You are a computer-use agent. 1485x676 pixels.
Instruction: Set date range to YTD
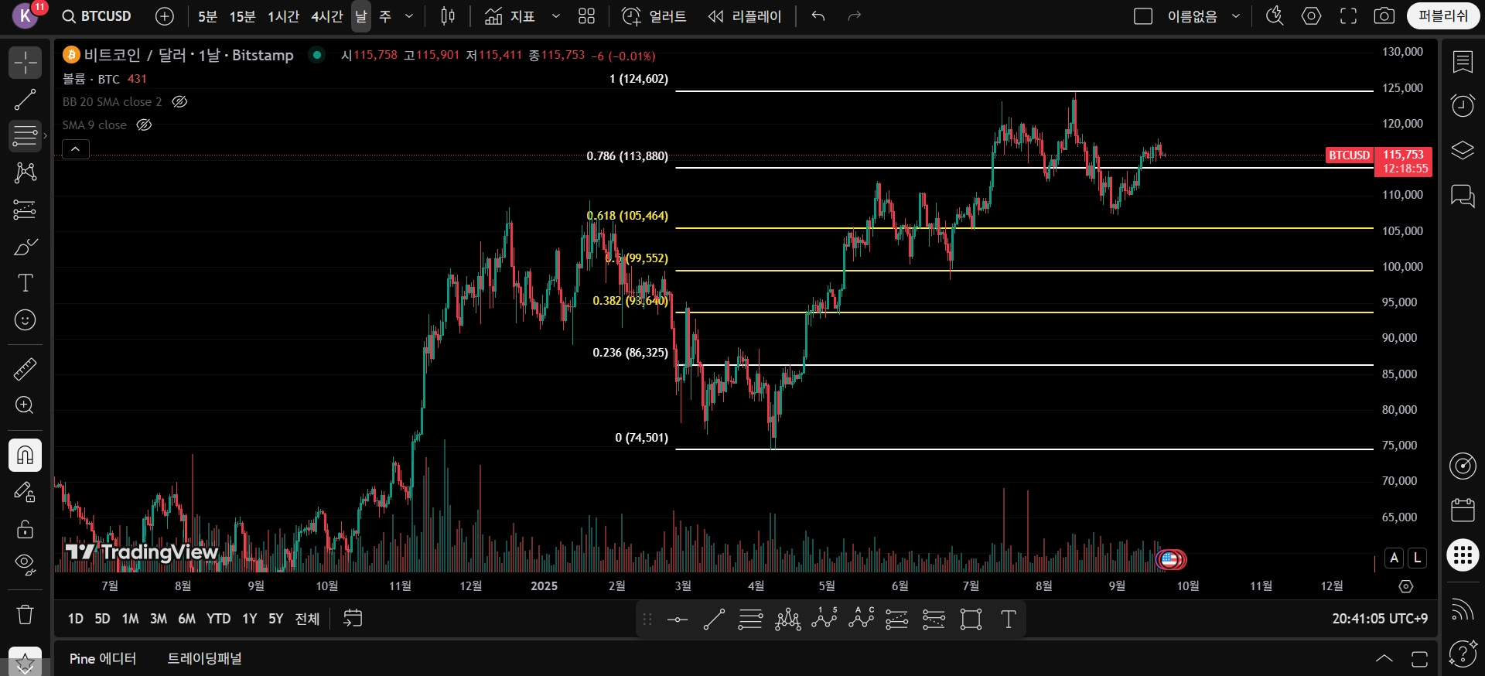point(218,619)
